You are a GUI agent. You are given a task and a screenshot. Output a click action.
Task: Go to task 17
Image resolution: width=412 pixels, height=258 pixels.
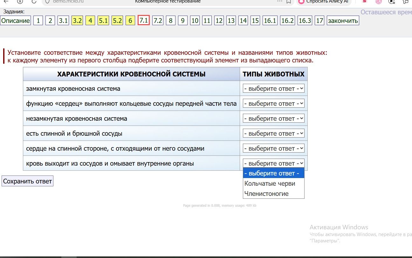coord(319,21)
